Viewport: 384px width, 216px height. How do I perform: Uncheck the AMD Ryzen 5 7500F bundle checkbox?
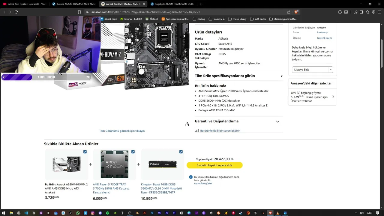(x=133, y=152)
